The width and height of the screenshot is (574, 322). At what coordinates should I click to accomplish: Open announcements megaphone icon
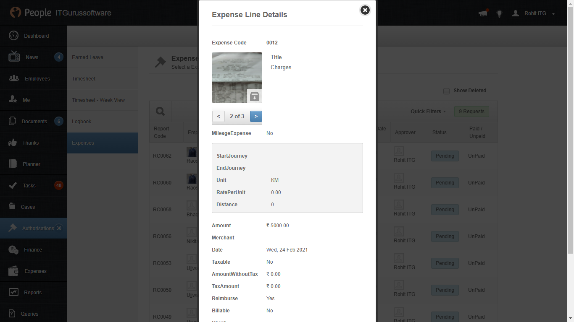click(483, 13)
